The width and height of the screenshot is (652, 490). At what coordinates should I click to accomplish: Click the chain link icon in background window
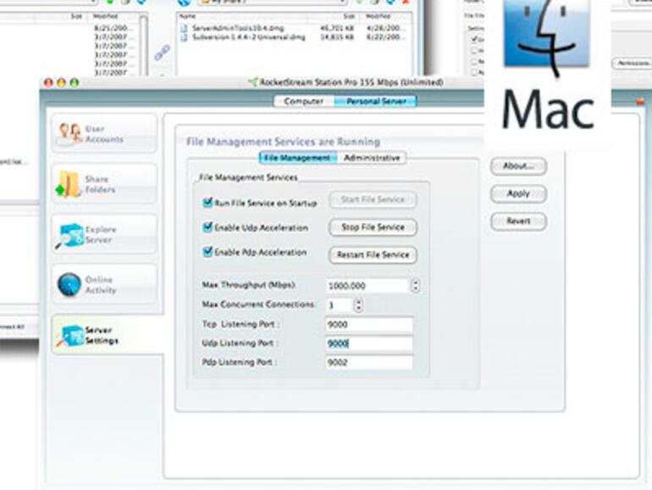pyautogui.click(x=163, y=53)
